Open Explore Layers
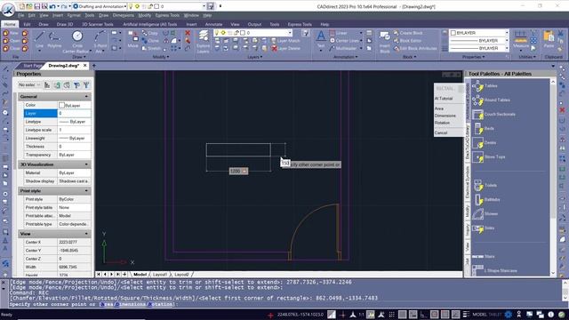 click(x=204, y=42)
